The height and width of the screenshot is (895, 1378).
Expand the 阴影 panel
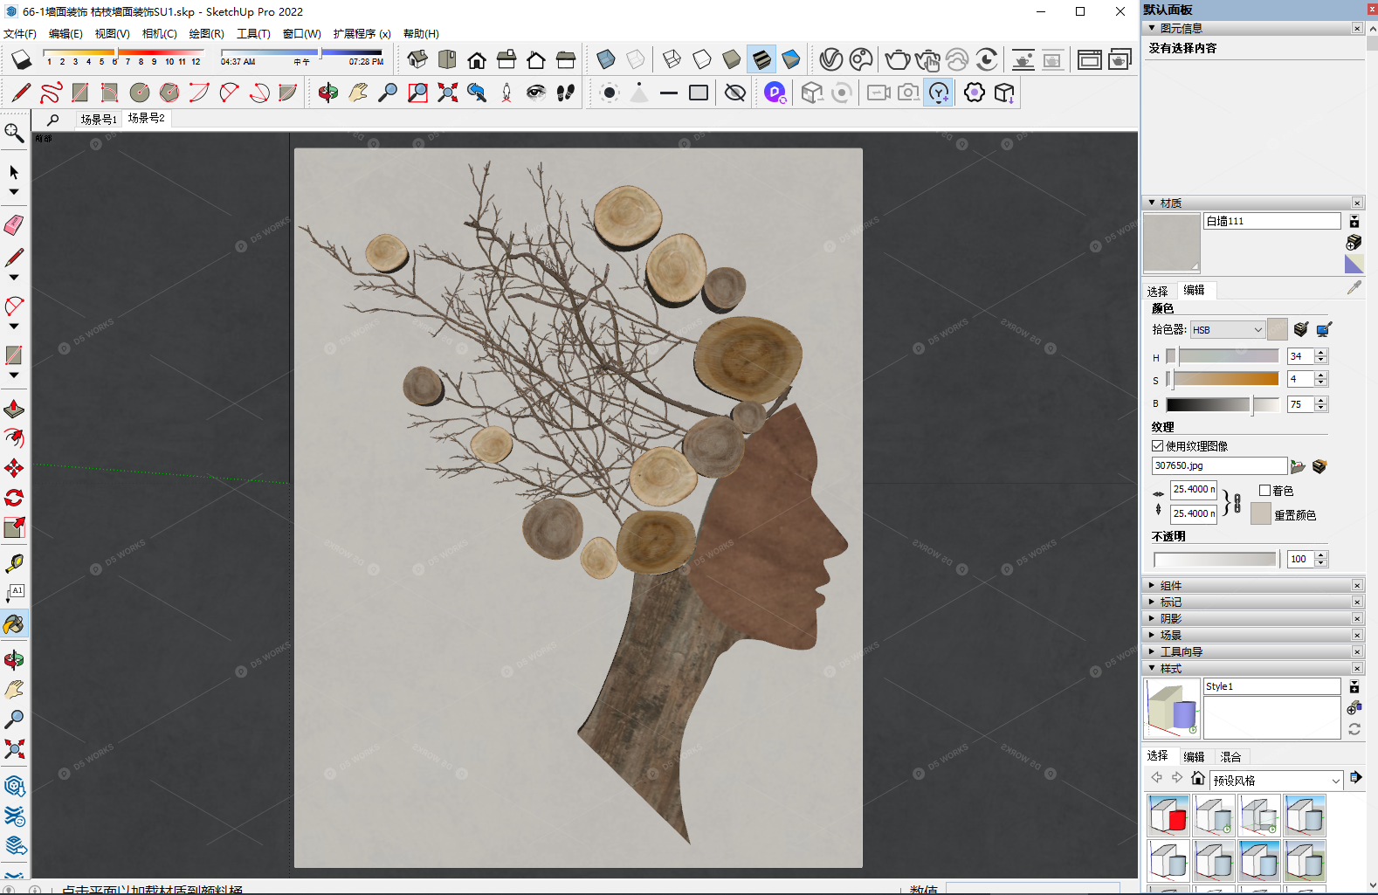click(x=1152, y=618)
